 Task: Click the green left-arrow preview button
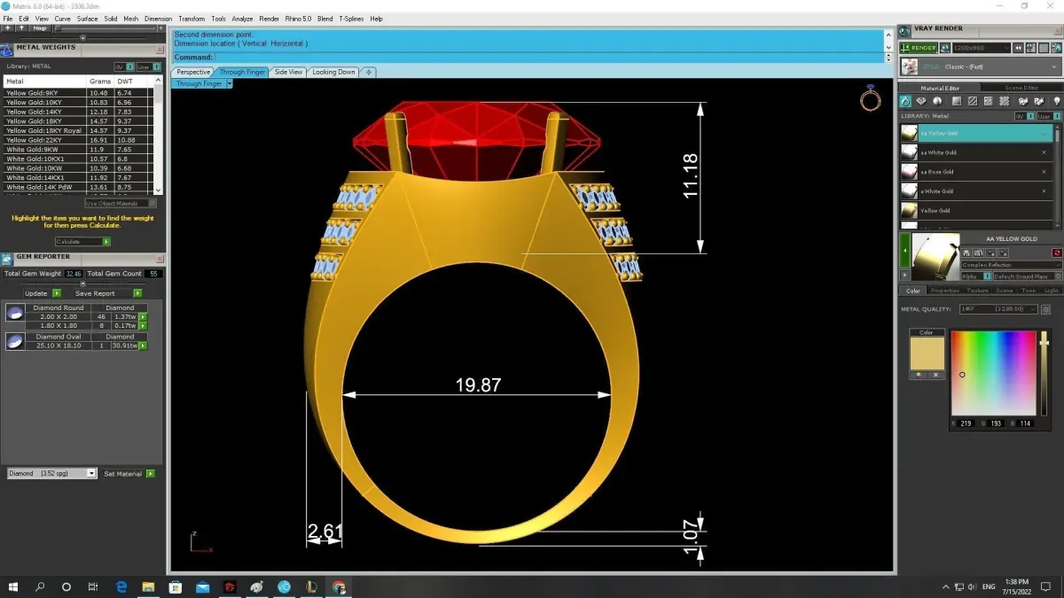point(904,252)
